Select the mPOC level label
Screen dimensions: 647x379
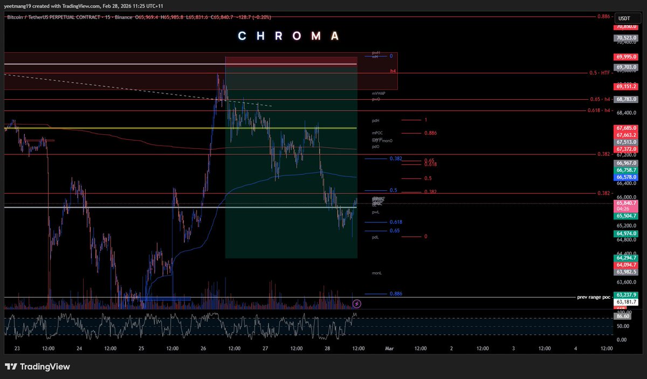coord(377,133)
